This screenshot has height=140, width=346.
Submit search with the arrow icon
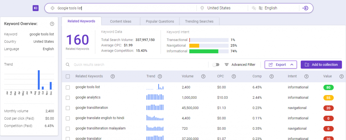305,8
